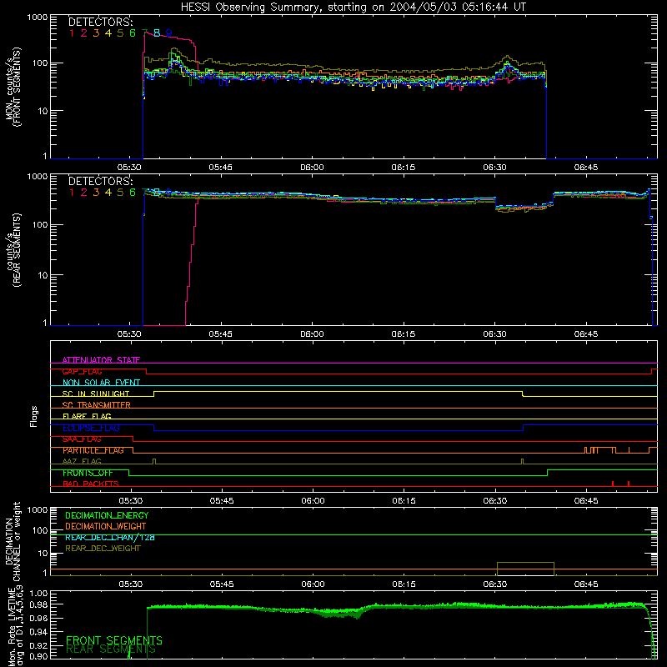Select the GAP_FLAG label

point(82,371)
